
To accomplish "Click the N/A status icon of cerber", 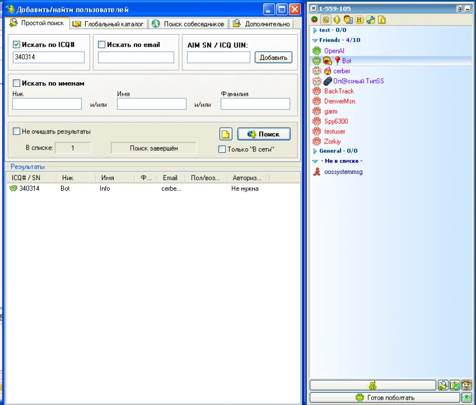I will point(317,71).
